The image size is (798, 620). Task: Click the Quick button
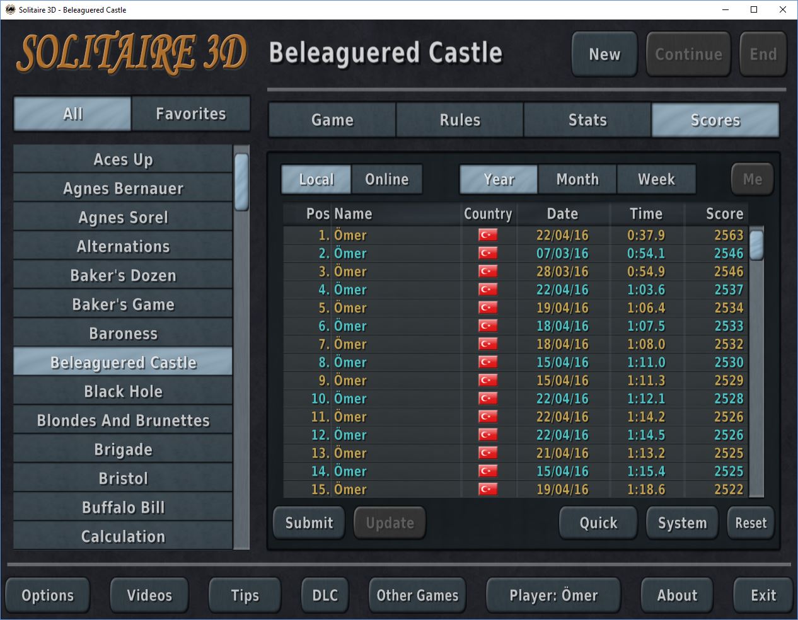tap(598, 523)
